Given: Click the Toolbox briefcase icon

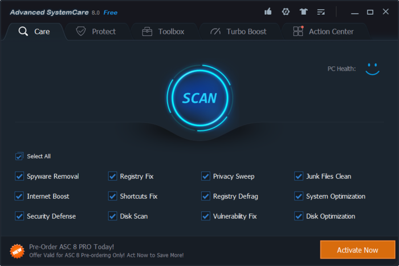Looking at the screenshot, I should (x=147, y=31).
